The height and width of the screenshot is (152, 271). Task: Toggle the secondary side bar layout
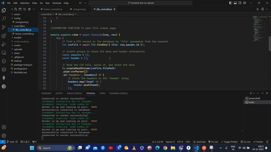pyautogui.click(x=240, y=3)
